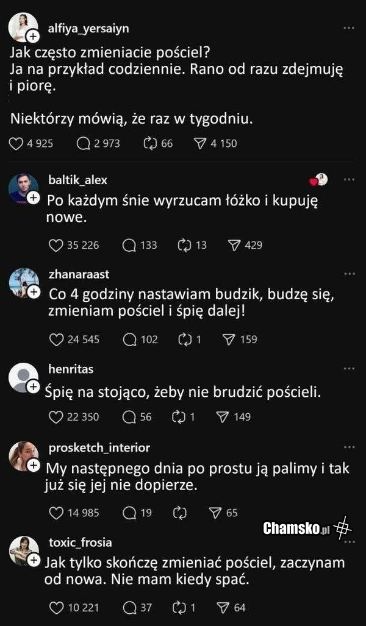Like the alfiya_yersaiyn post about bedding

[x=16, y=144]
